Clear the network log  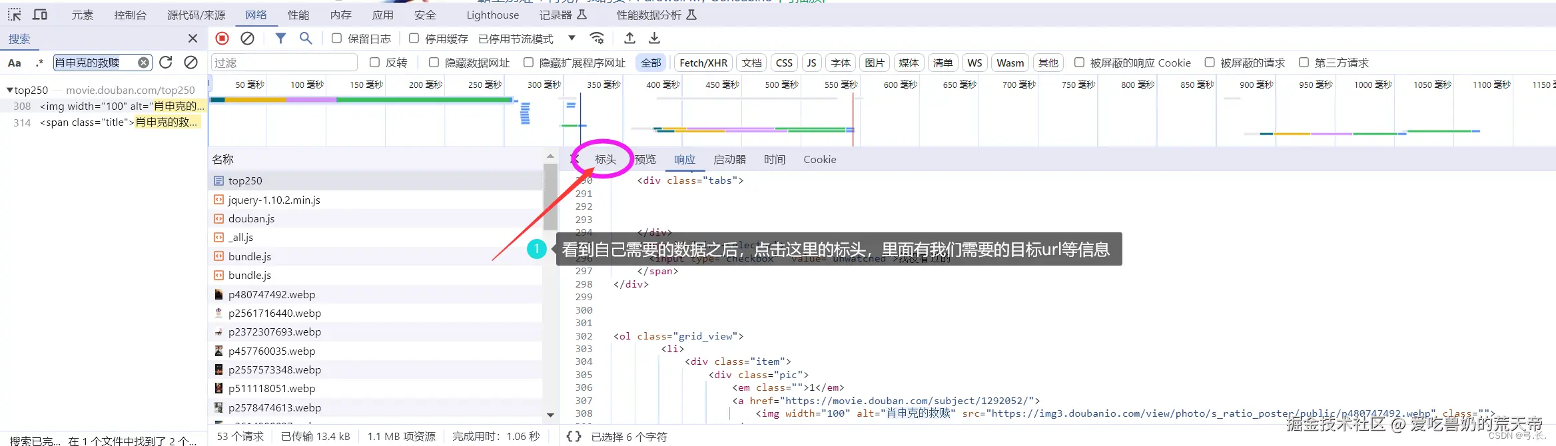tap(247, 39)
